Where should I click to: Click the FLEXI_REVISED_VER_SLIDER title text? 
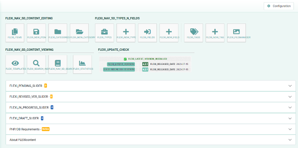[29, 97]
